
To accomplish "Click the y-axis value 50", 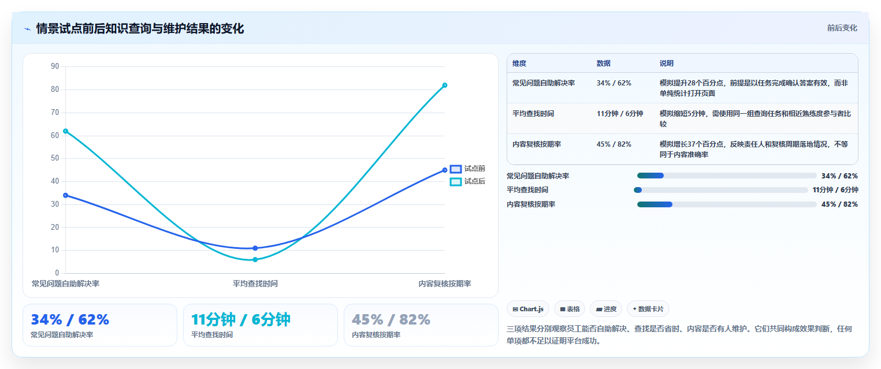I will click(x=55, y=158).
